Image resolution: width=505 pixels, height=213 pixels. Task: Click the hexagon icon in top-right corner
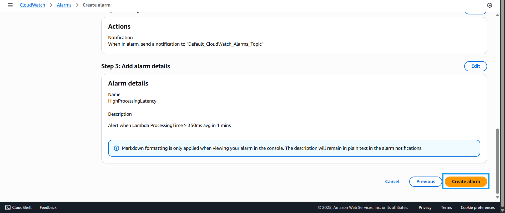point(489,5)
